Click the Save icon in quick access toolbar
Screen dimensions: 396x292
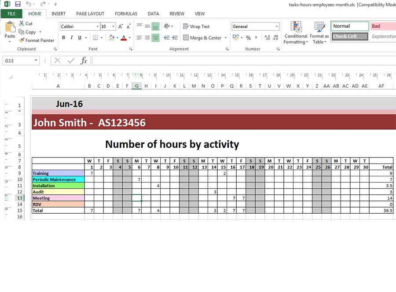(x=18, y=4)
